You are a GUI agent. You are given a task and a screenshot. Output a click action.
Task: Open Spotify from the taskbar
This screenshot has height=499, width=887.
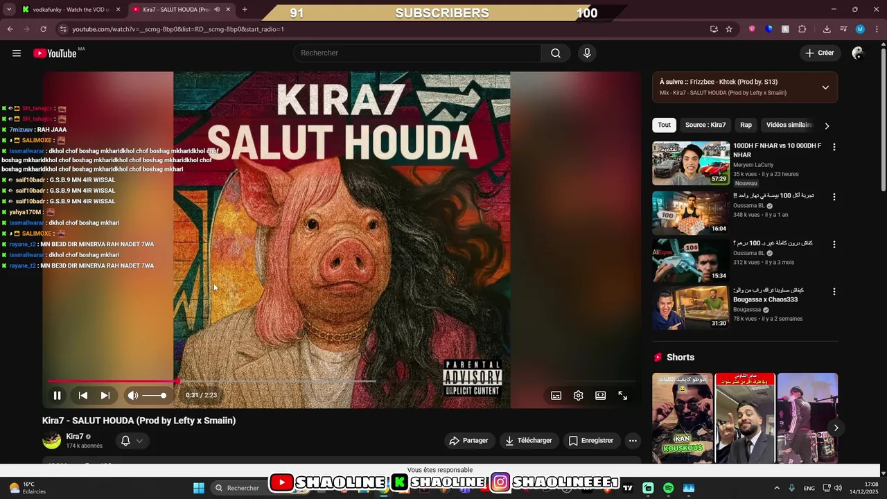tap(668, 488)
